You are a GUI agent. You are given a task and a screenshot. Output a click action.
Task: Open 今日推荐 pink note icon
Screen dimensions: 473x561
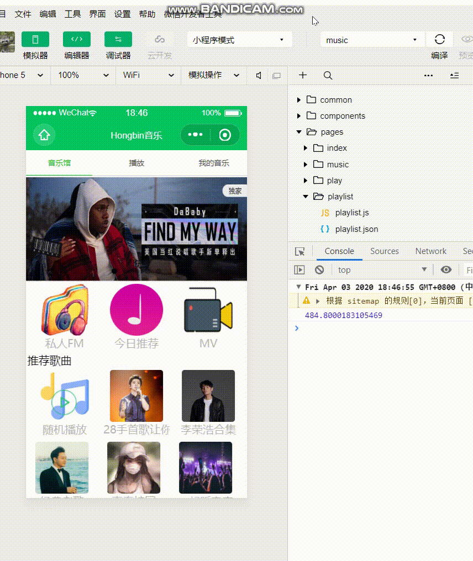(136, 310)
